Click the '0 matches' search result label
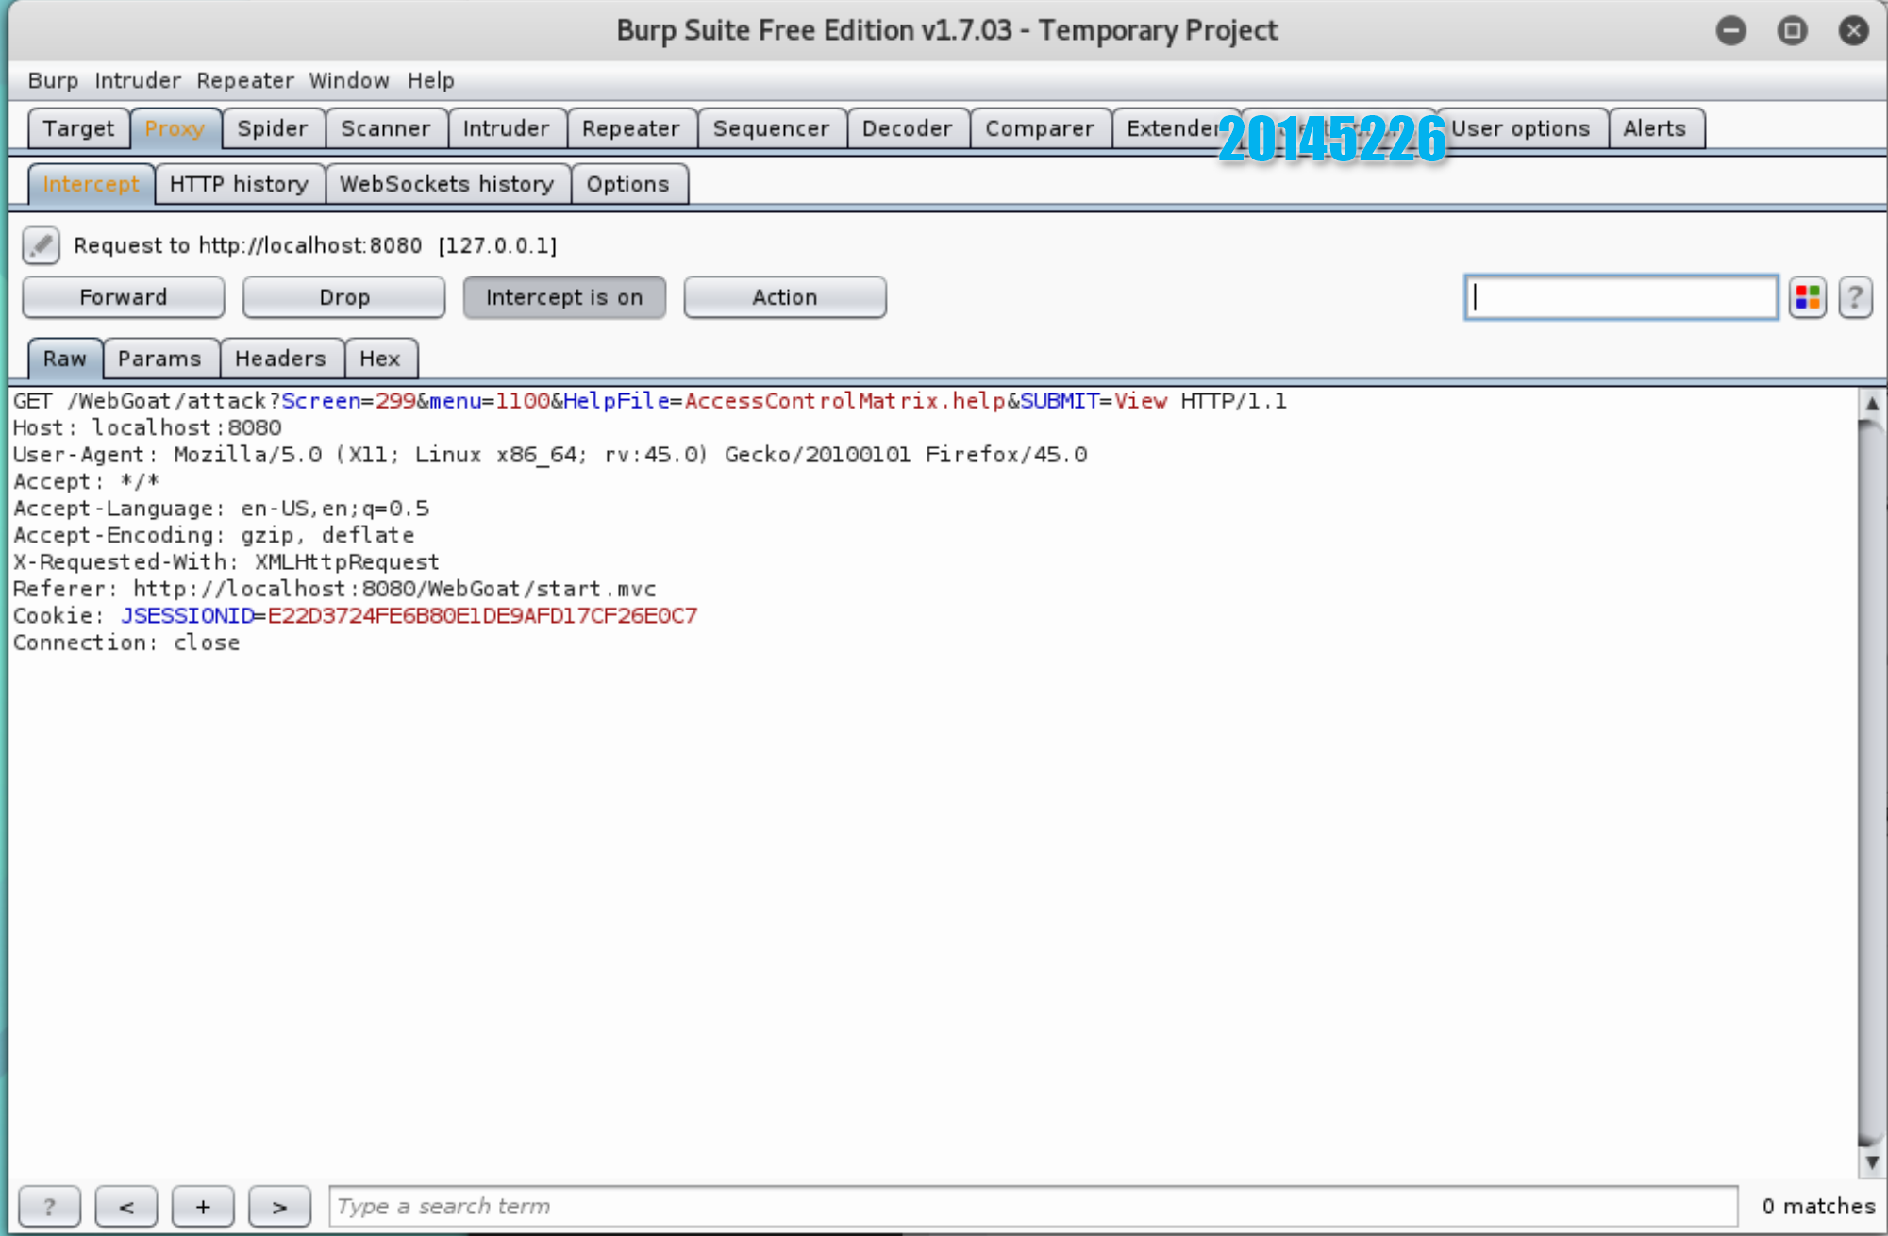Viewport: 1888px width, 1236px height. point(1818,1206)
